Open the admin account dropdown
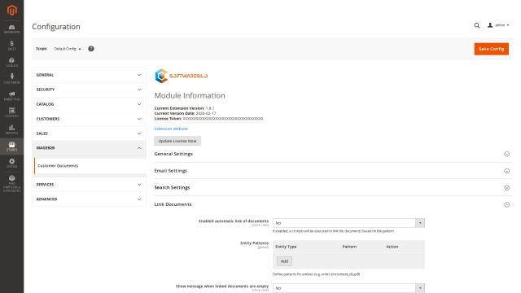 (x=498, y=25)
